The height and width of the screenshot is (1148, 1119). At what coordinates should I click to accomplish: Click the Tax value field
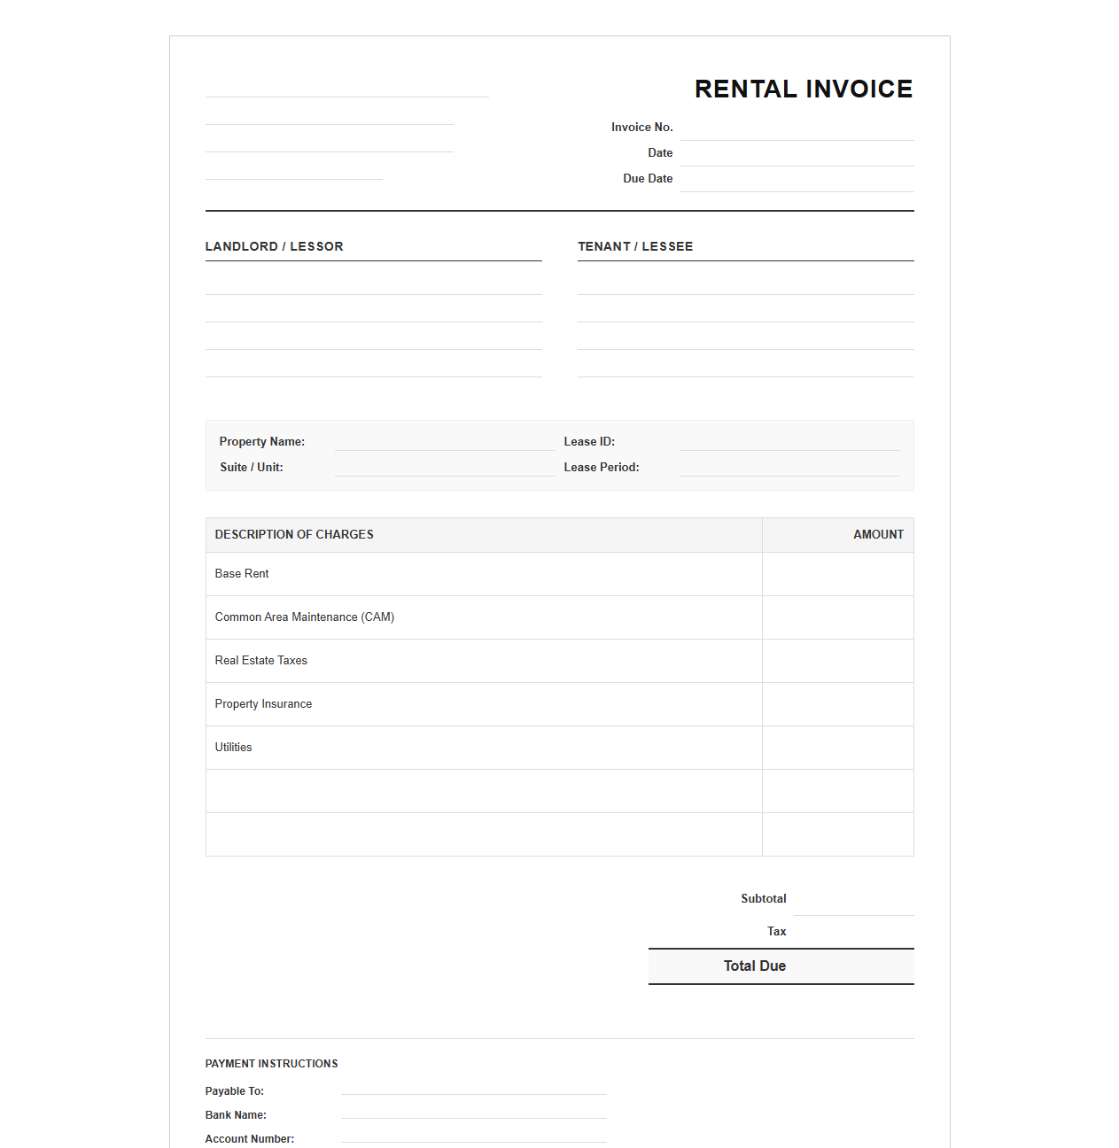(854, 932)
